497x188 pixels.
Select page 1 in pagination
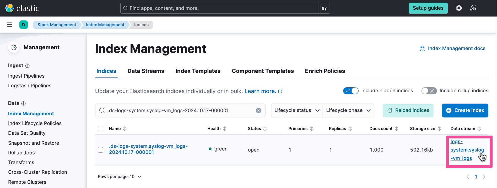476,177
